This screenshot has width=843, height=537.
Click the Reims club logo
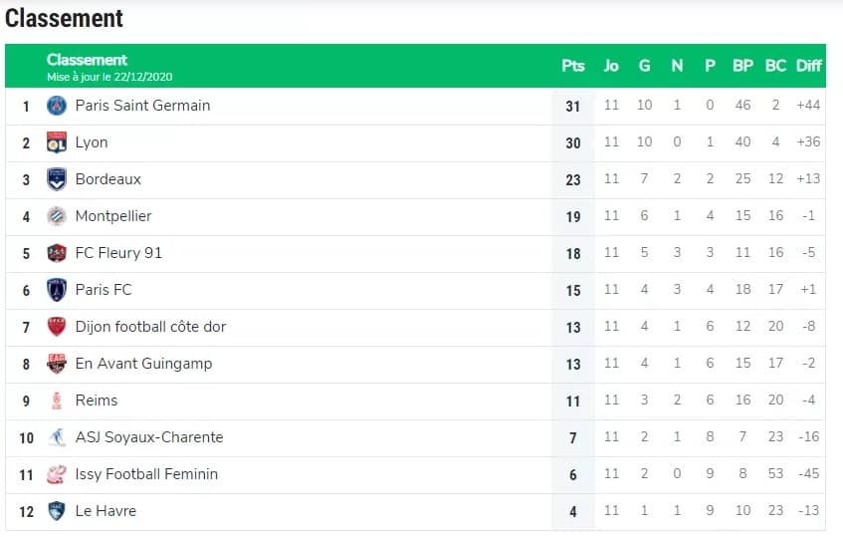tap(57, 401)
